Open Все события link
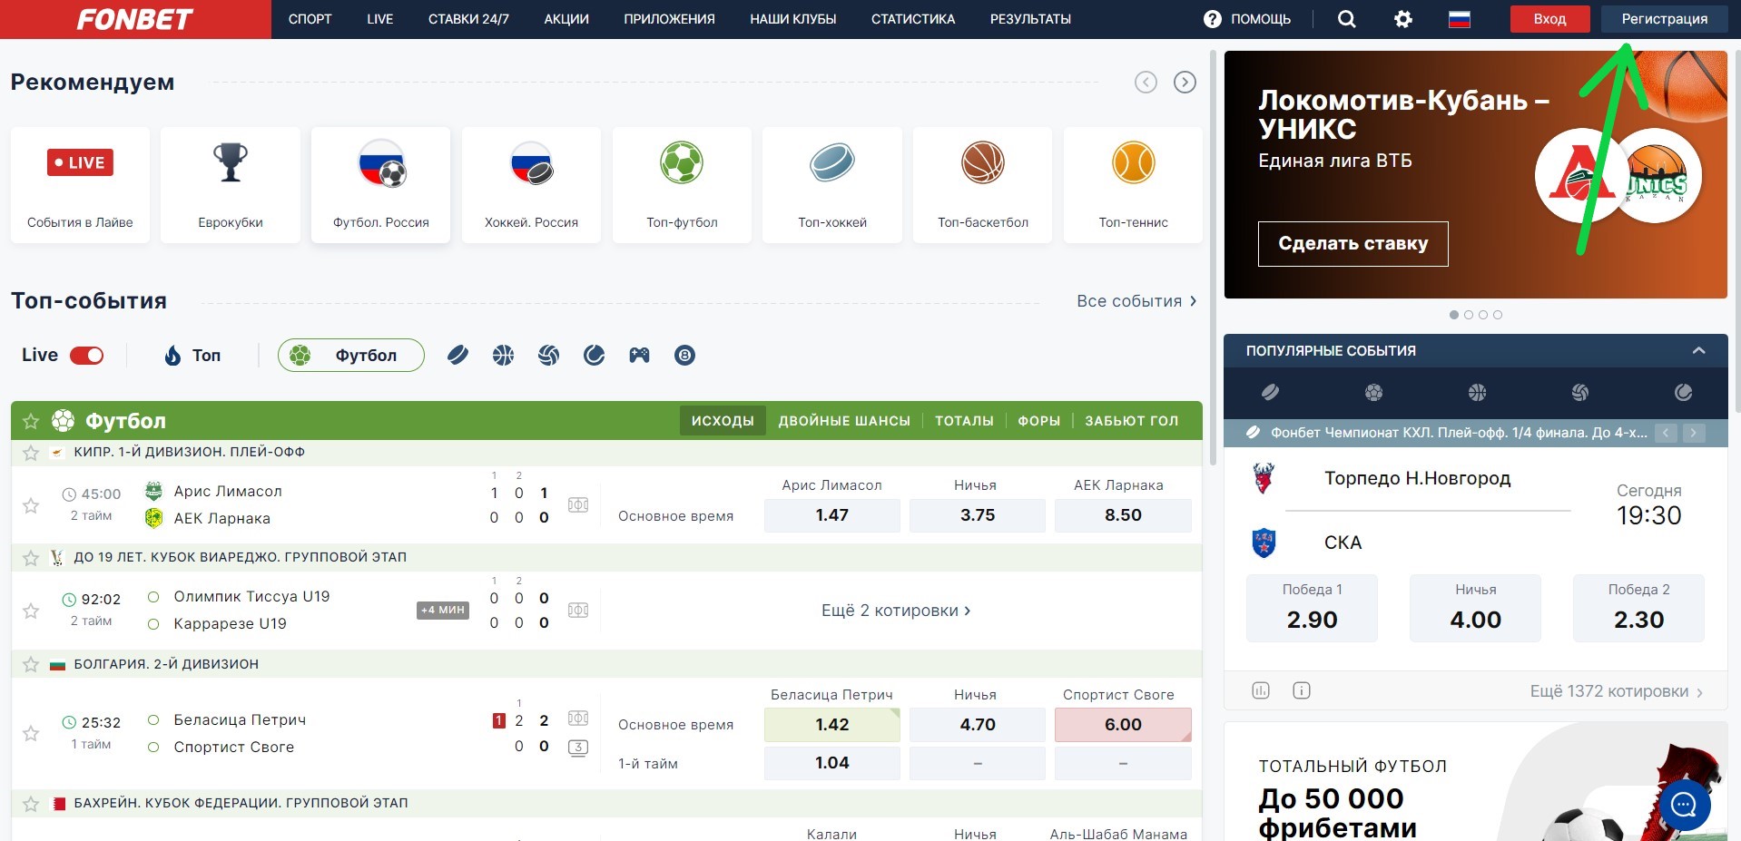 1136,301
